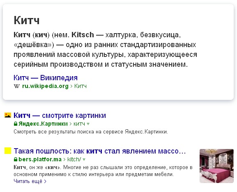Open the Яндекс.Картинки source link
This screenshot has width=237, height=192.
[x=43, y=124]
